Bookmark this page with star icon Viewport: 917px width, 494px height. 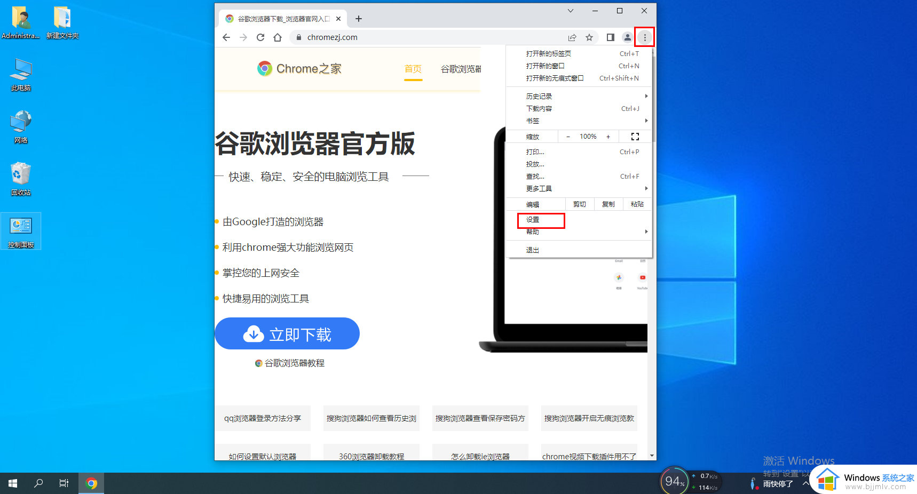tap(589, 37)
